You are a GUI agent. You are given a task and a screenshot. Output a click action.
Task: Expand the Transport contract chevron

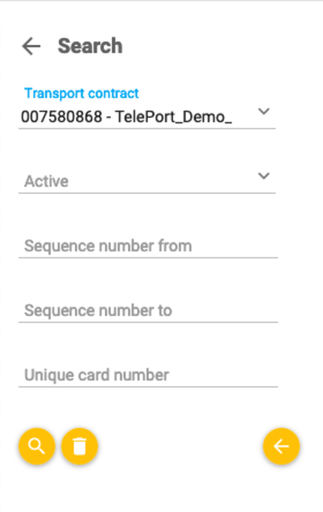[264, 111]
